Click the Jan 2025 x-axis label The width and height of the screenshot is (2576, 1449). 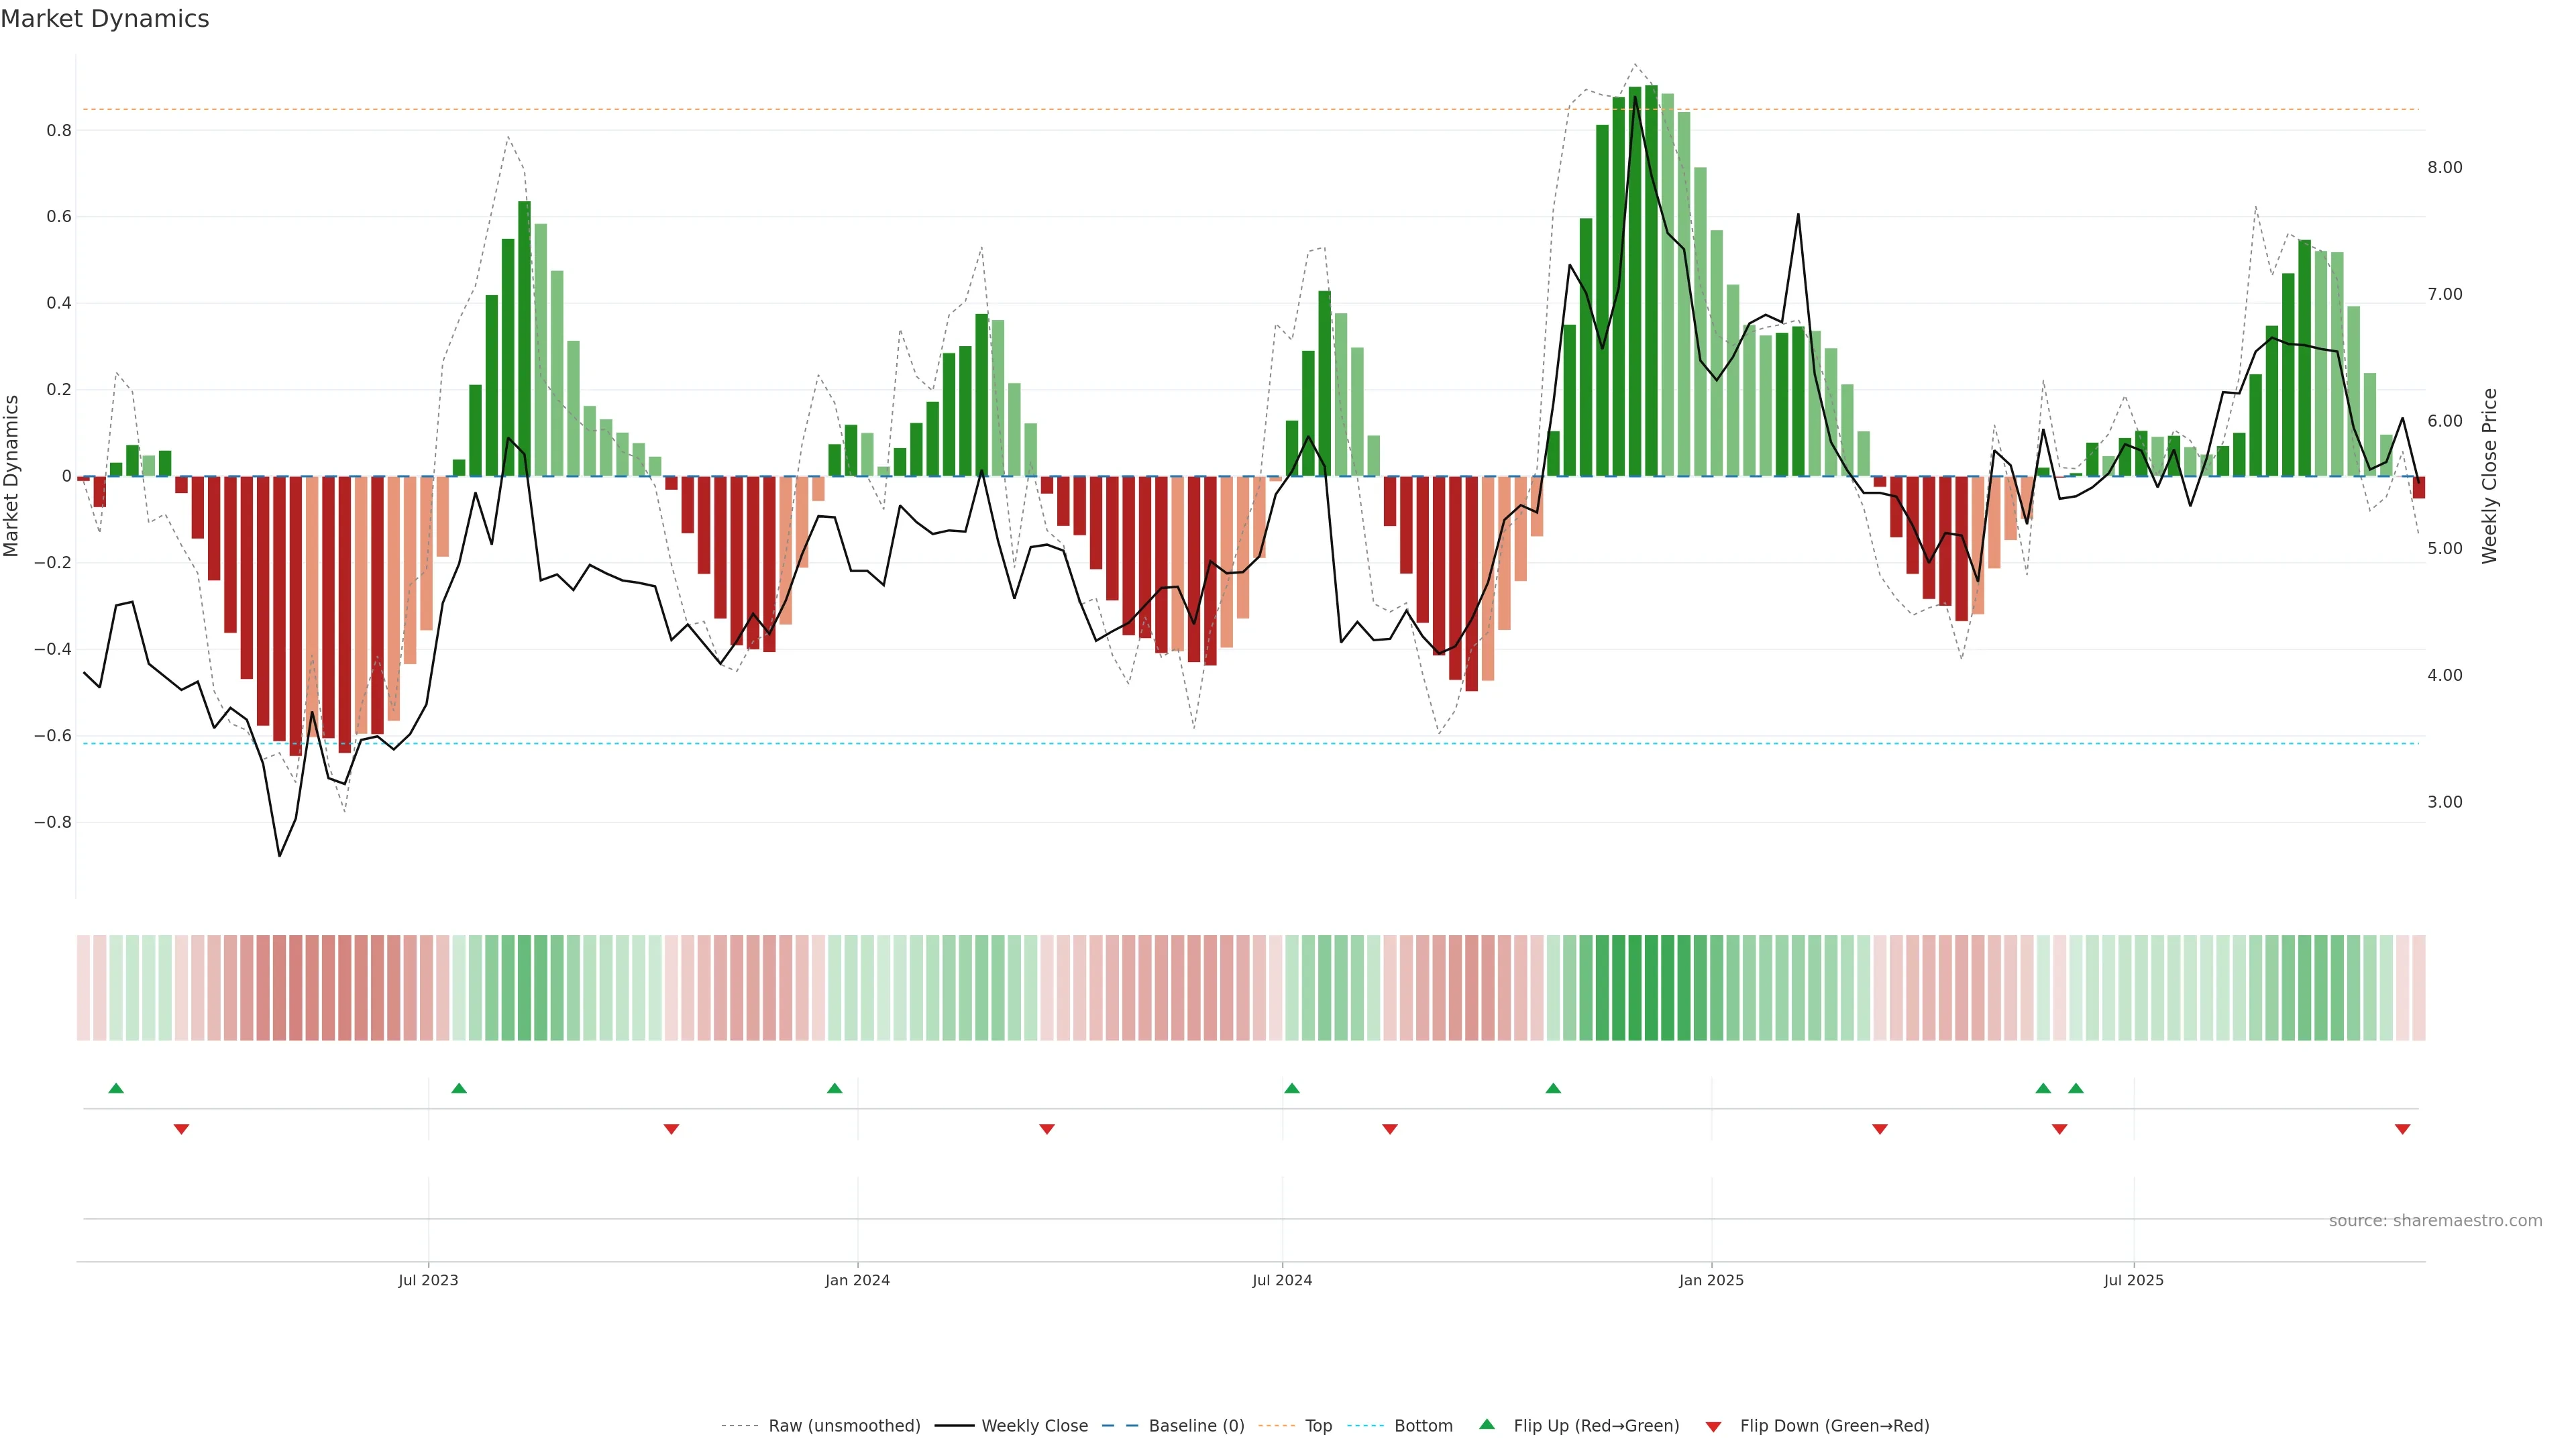click(x=1711, y=1280)
